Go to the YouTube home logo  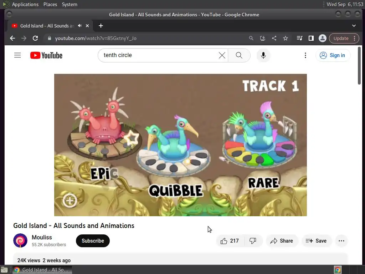coord(46,55)
